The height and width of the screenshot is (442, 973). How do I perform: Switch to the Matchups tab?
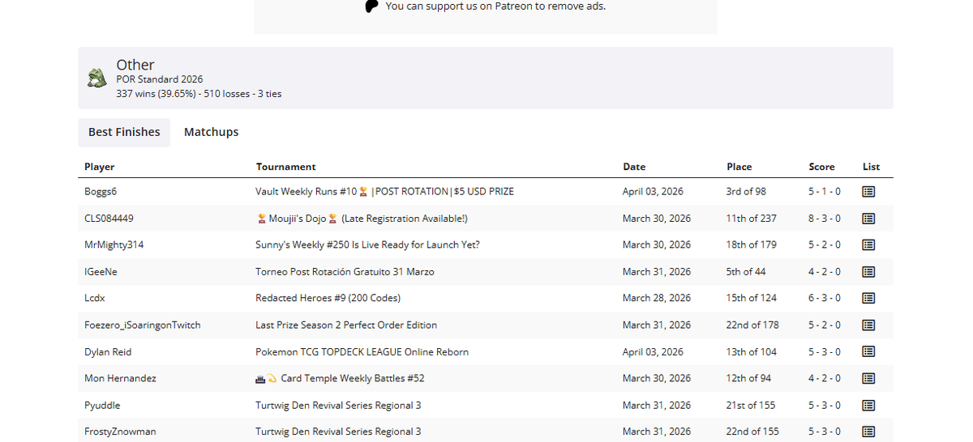[211, 132]
